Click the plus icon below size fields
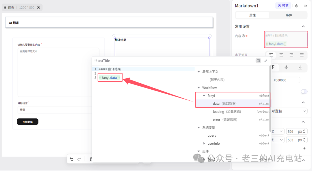Image resolution: width=312 pixels, height=171 pixels. pyautogui.click(x=304, y=148)
